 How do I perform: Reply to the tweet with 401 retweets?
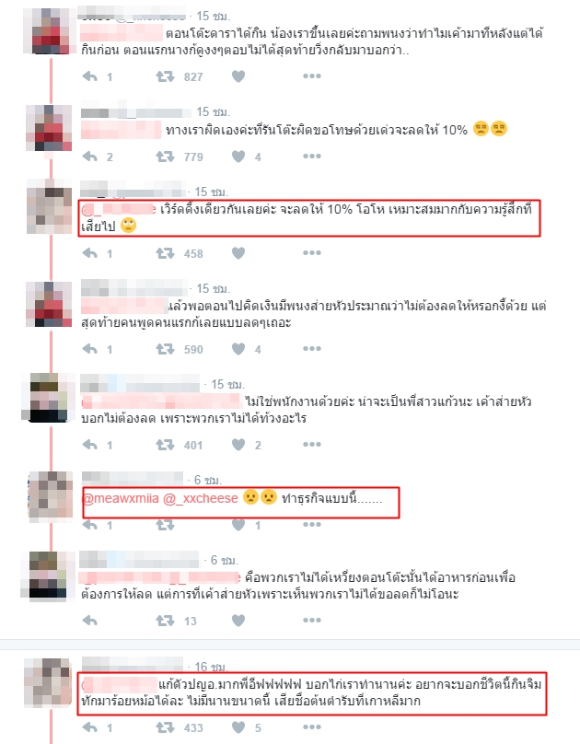pos(90,445)
